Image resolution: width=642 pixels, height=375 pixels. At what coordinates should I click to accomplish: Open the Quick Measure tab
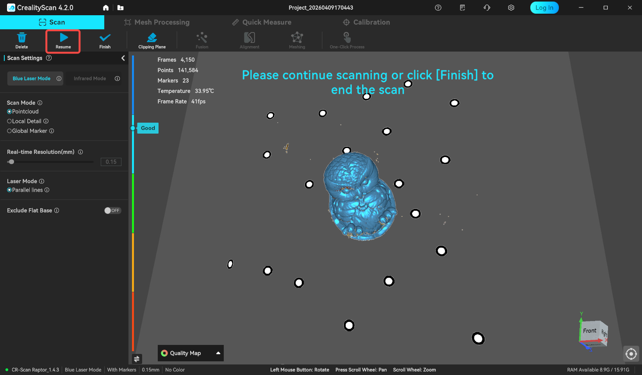tap(262, 22)
